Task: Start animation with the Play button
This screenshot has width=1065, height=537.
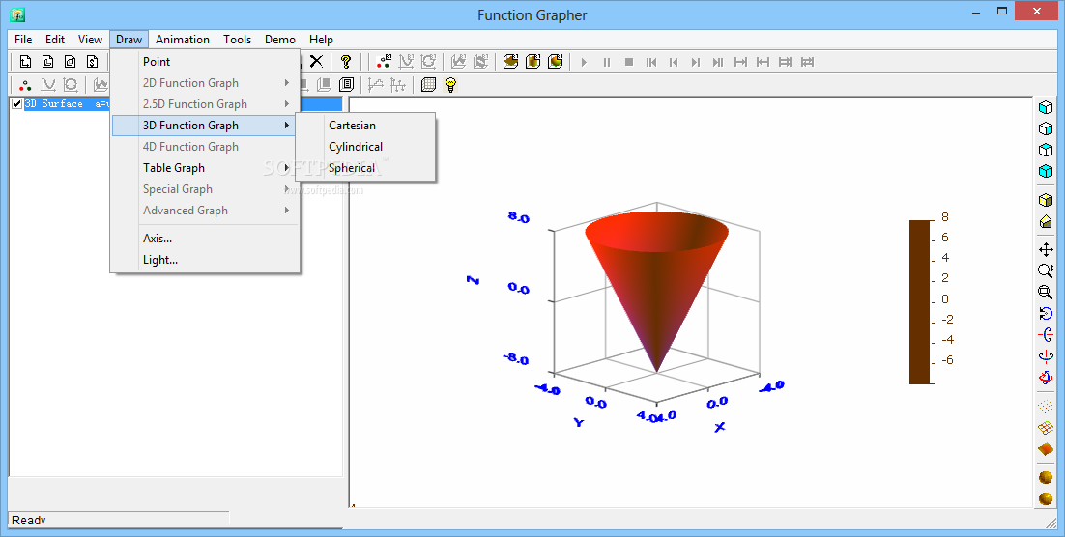Action: click(584, 62)
